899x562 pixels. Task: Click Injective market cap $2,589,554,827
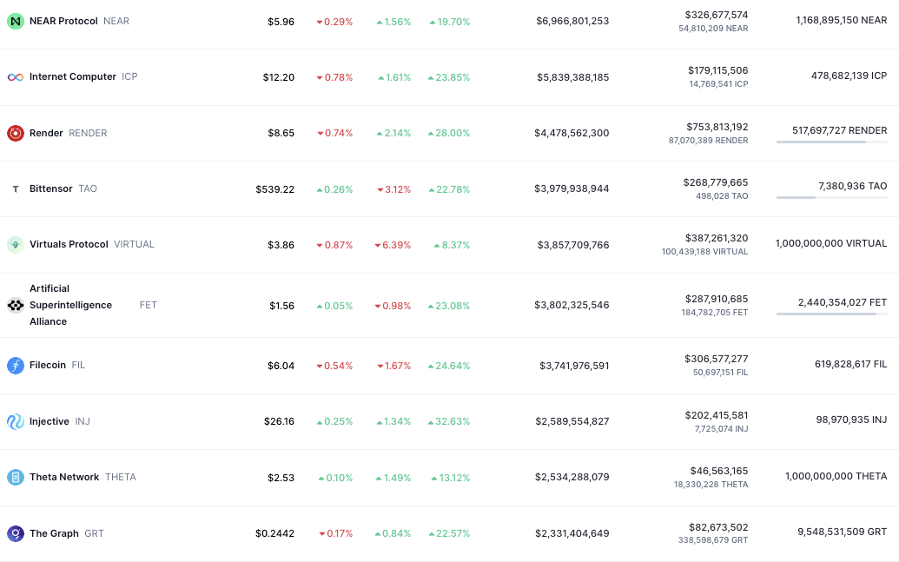(572, 421)
